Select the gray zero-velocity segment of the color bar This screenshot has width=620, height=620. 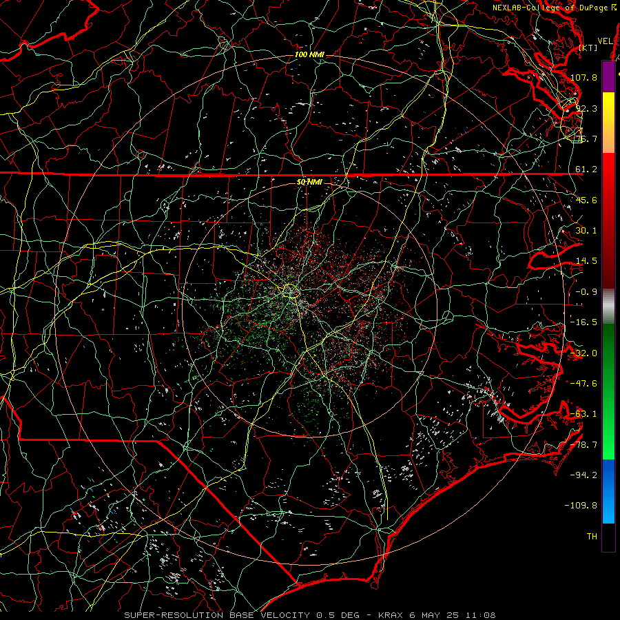click(608, 307)
